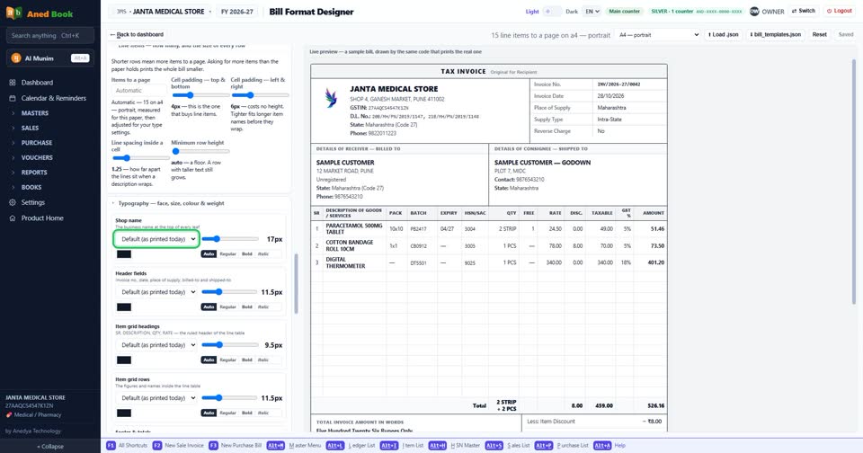Viewport: 863px width, 453px height.
Task: Click the Alt+L Ledger List key badge
Action: (334, 445)
